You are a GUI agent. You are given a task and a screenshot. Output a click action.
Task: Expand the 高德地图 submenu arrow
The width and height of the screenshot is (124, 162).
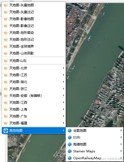[x=121, y=144]
